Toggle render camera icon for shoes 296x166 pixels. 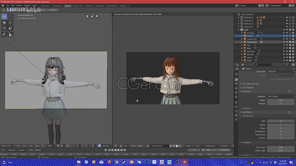click(293, 61)
